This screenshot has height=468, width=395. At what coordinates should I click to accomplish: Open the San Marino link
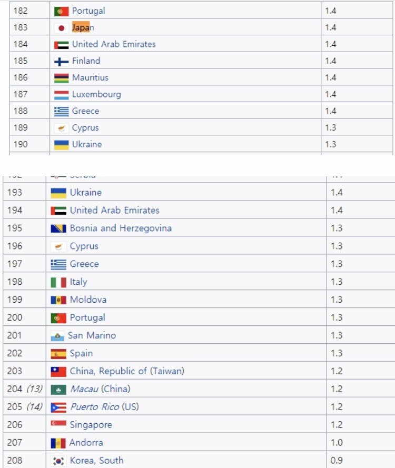92,335
